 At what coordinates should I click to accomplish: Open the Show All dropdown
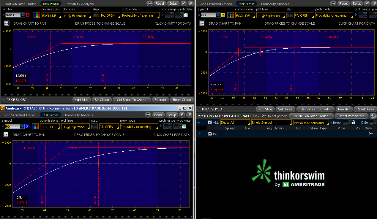click(235, 123)
